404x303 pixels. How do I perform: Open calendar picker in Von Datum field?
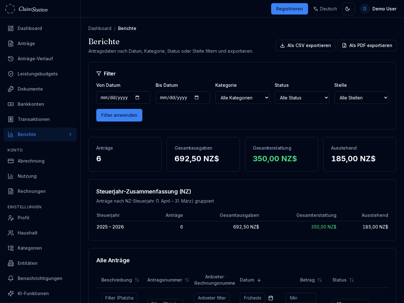point(137,98)
